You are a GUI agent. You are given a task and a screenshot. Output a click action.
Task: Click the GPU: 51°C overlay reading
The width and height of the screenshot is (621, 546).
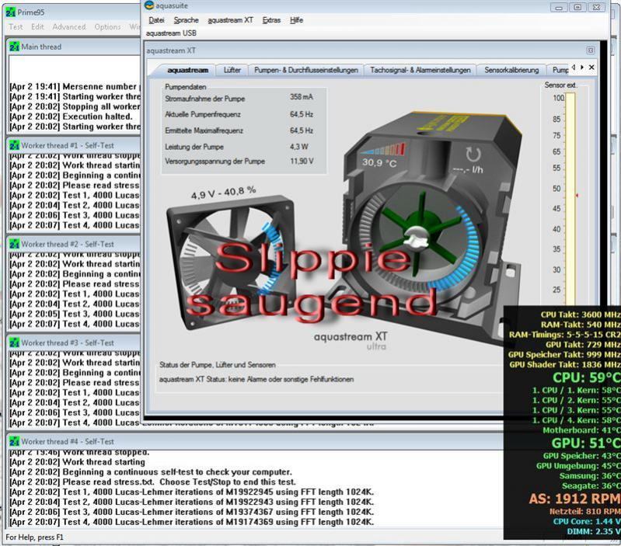click(x=586, y=443)
